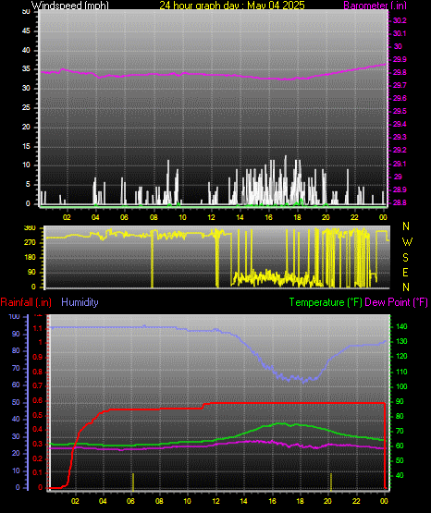
Task: Click hour 16 on the rainfall chart's time axis
Action: coord(272,501)
